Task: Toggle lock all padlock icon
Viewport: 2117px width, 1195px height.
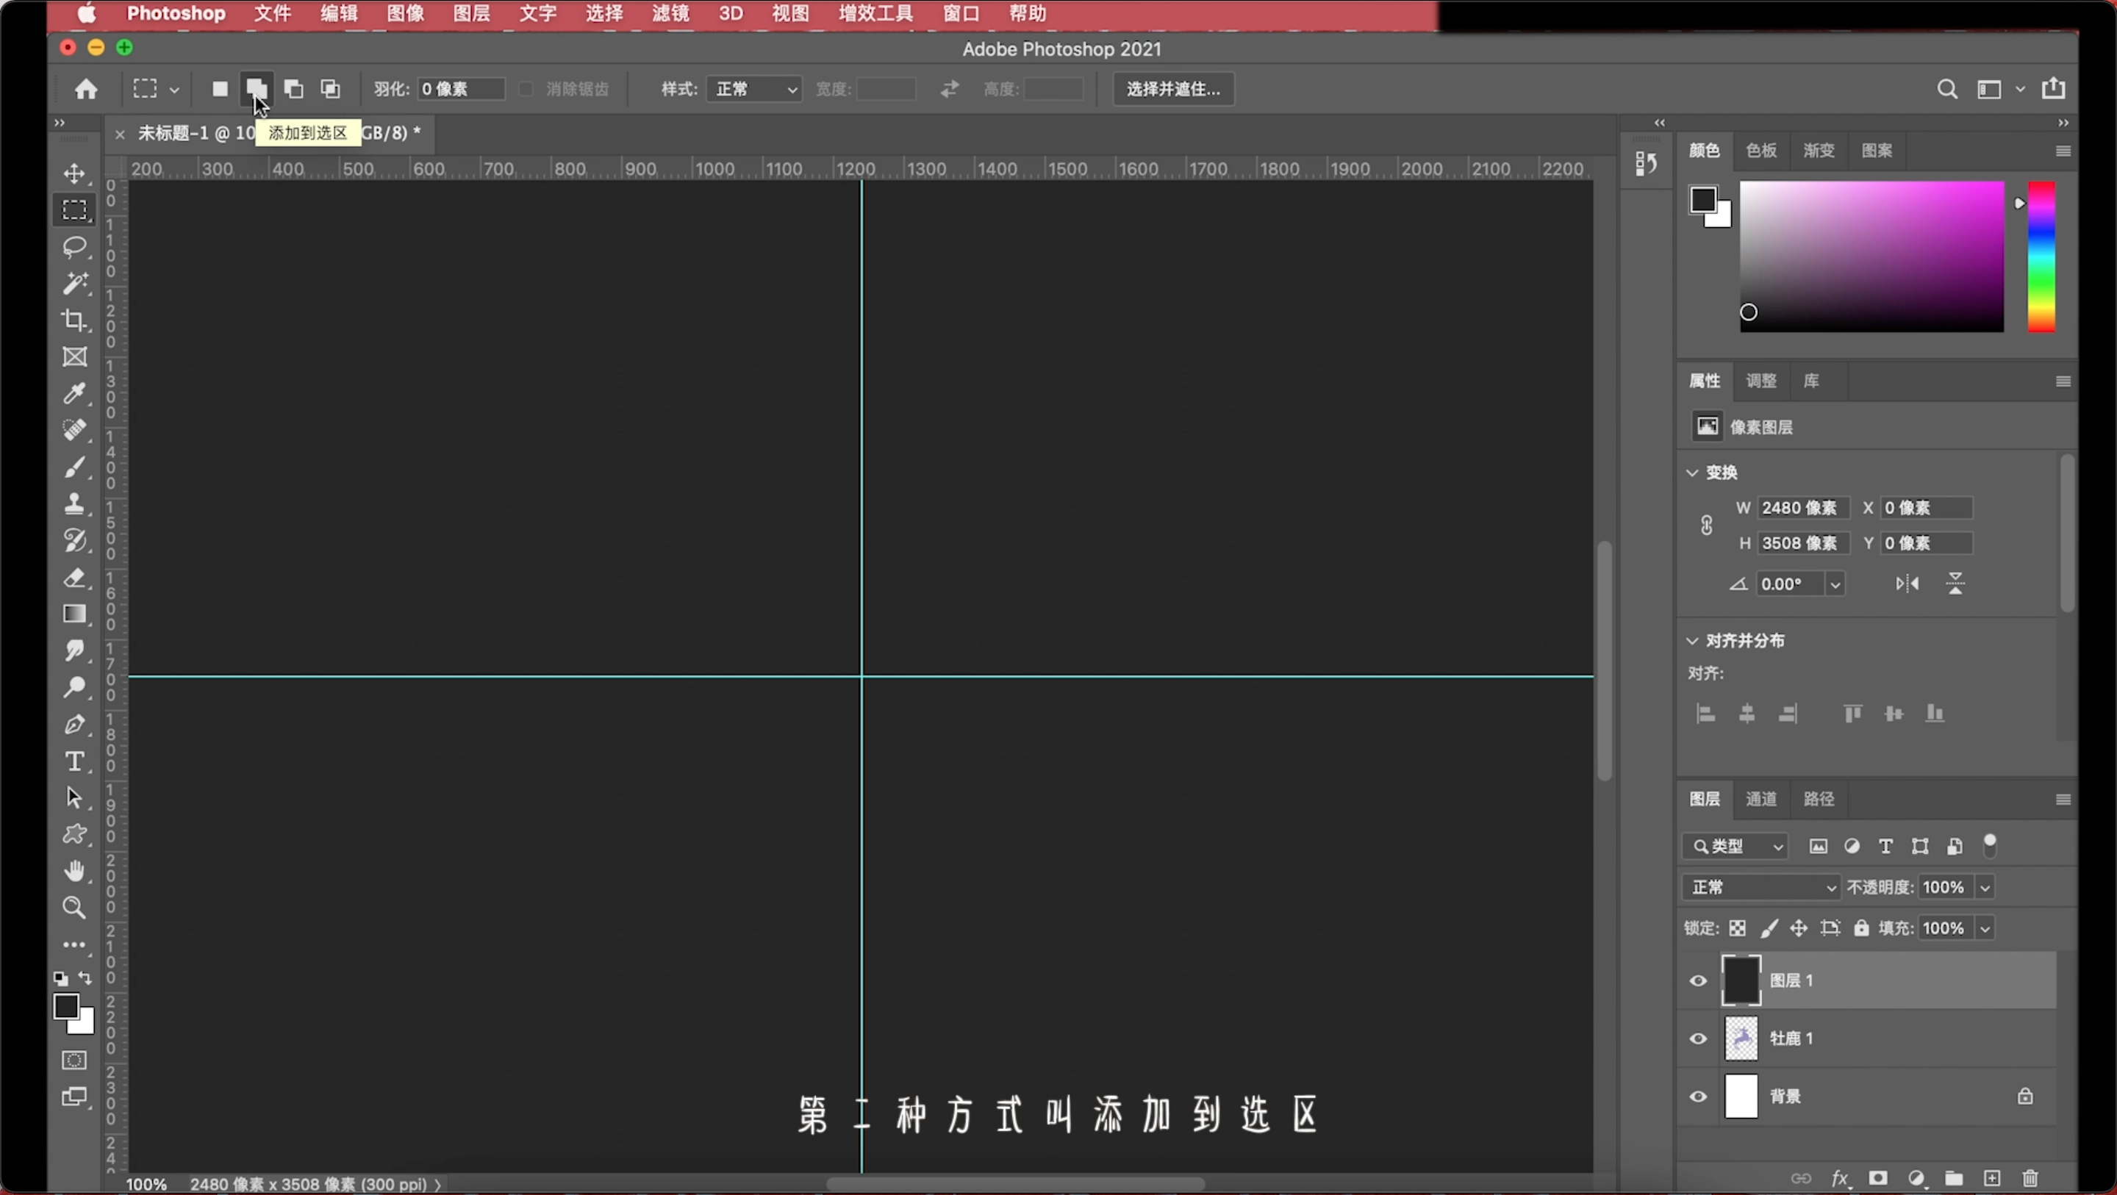Action: (1861, 928)
